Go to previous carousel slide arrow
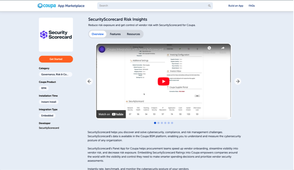This screenshot has height=170, width=294. tap(89, 81)
